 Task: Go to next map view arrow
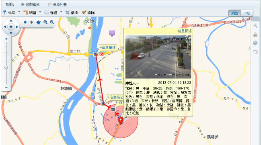(32, 22)
